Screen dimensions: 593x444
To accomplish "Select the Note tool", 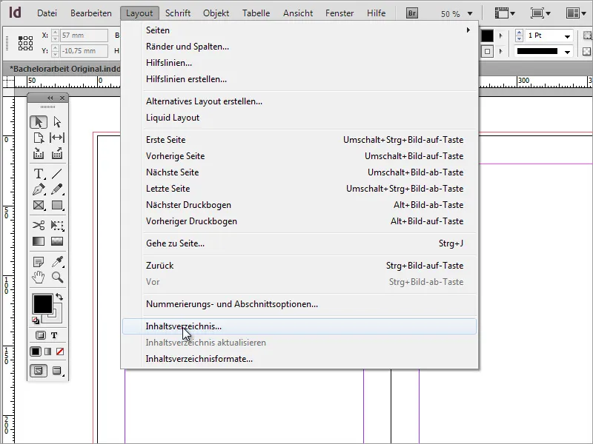I will click(x=39, y=261).
